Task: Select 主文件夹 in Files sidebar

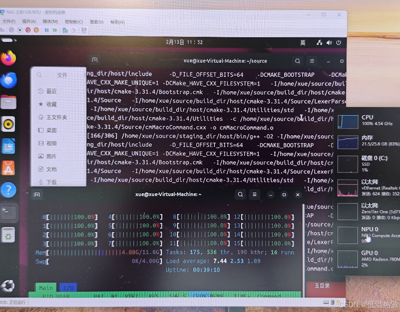Action: click(57, 117)
